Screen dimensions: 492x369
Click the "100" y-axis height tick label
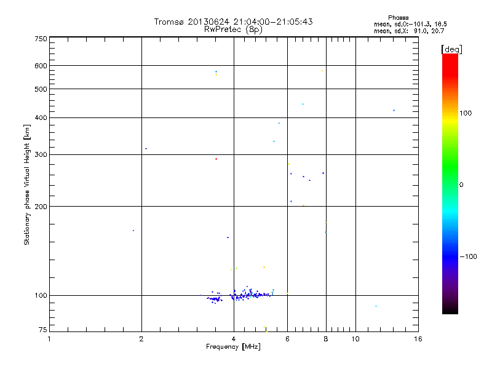click(x=41, y=295)
